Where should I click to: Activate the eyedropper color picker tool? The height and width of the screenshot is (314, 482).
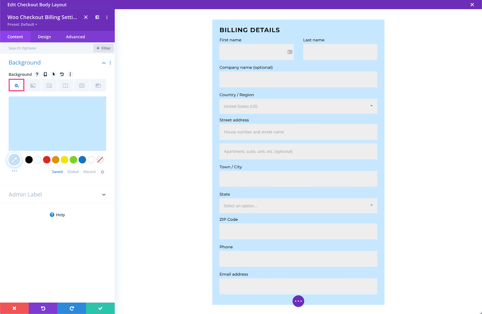14,160
